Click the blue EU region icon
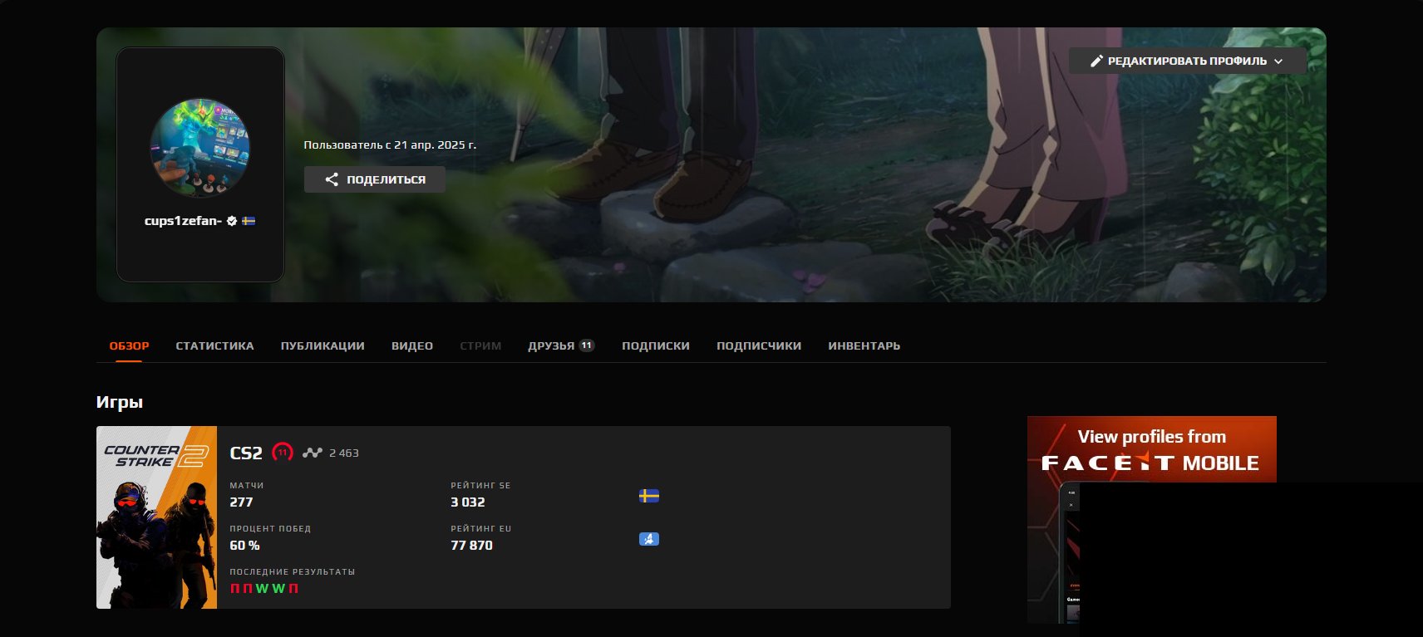The height and width of the screenshot is (637, 1423). point(648,539)
